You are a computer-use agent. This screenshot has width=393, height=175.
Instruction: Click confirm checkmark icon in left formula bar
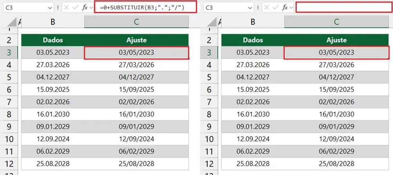tap(76, 7)
